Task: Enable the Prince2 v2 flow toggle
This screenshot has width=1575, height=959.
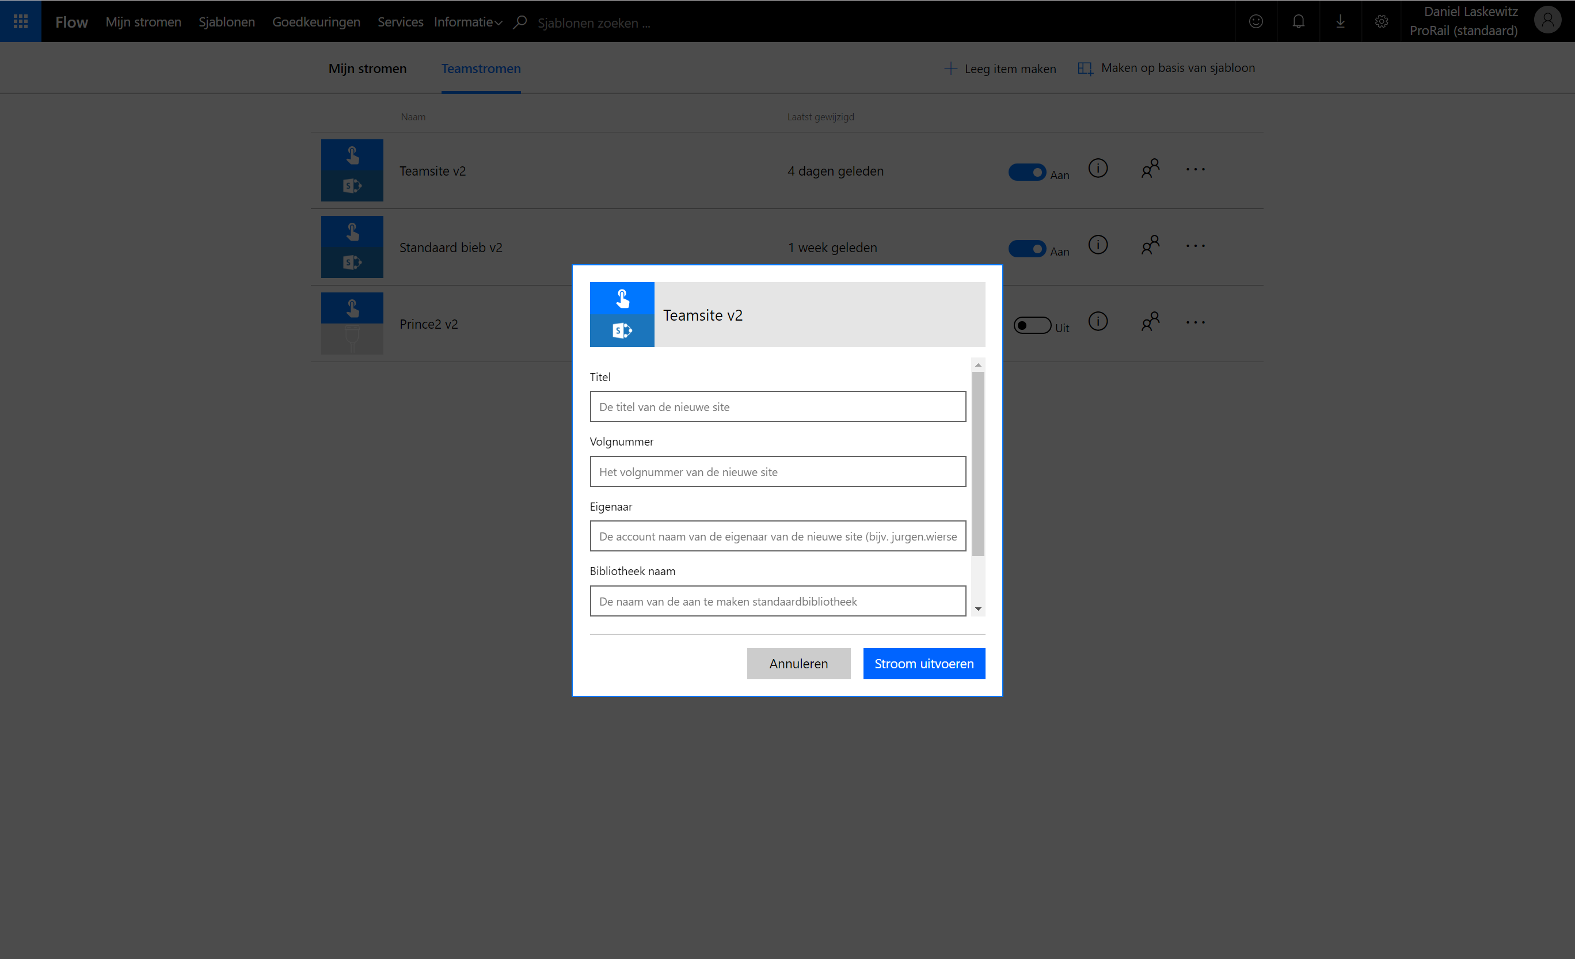Action: point(1032,325)
